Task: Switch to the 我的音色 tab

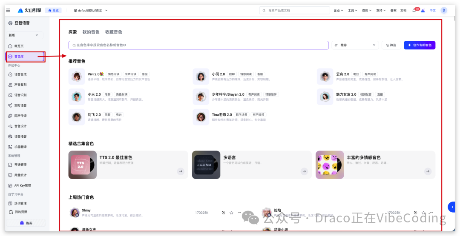Action: pos(91,32)
